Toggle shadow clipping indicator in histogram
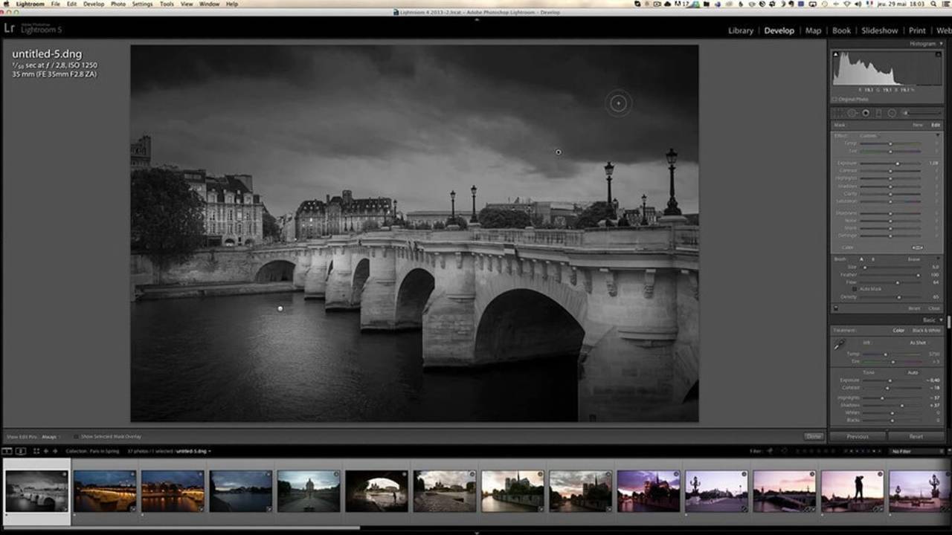This screenshot has width=952, height=535. coord(835,54)
